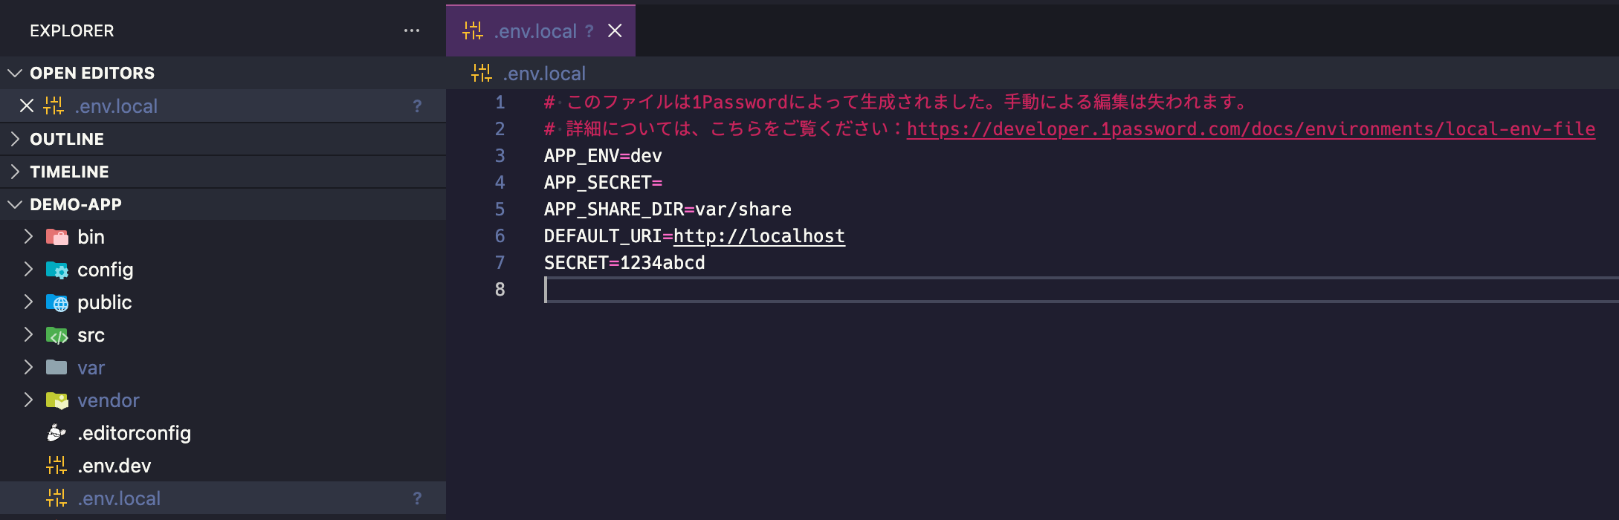Viewport: 1619px width, 520px height.
Task: Select .env.local in breadcrumb bar
Action: 543,74
